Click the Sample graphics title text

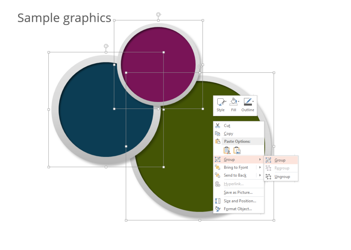[x=64, y=18]
